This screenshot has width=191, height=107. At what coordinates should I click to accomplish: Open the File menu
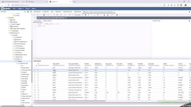pos(14,9)
